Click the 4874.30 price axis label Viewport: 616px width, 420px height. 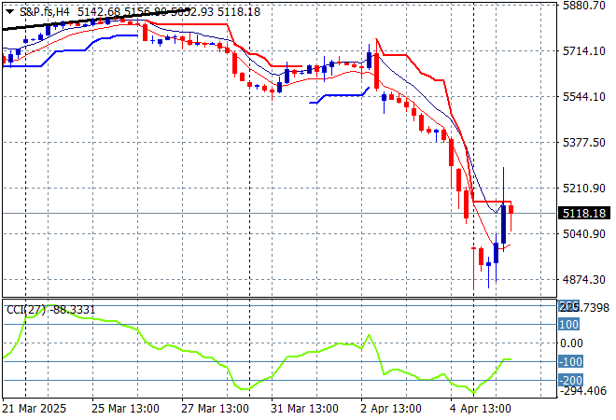584,280
